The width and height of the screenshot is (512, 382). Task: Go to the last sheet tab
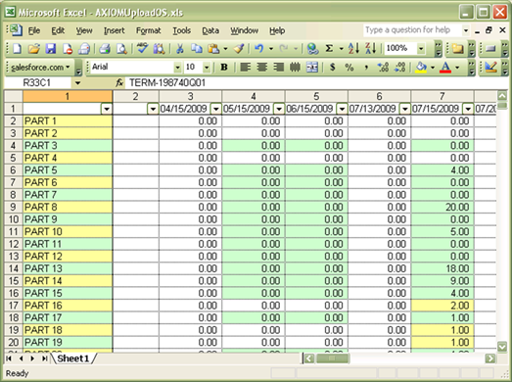pyautogui.click(x=44, y=358)
